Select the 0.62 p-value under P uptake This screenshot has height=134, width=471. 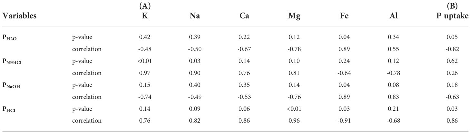click(453, 61)
